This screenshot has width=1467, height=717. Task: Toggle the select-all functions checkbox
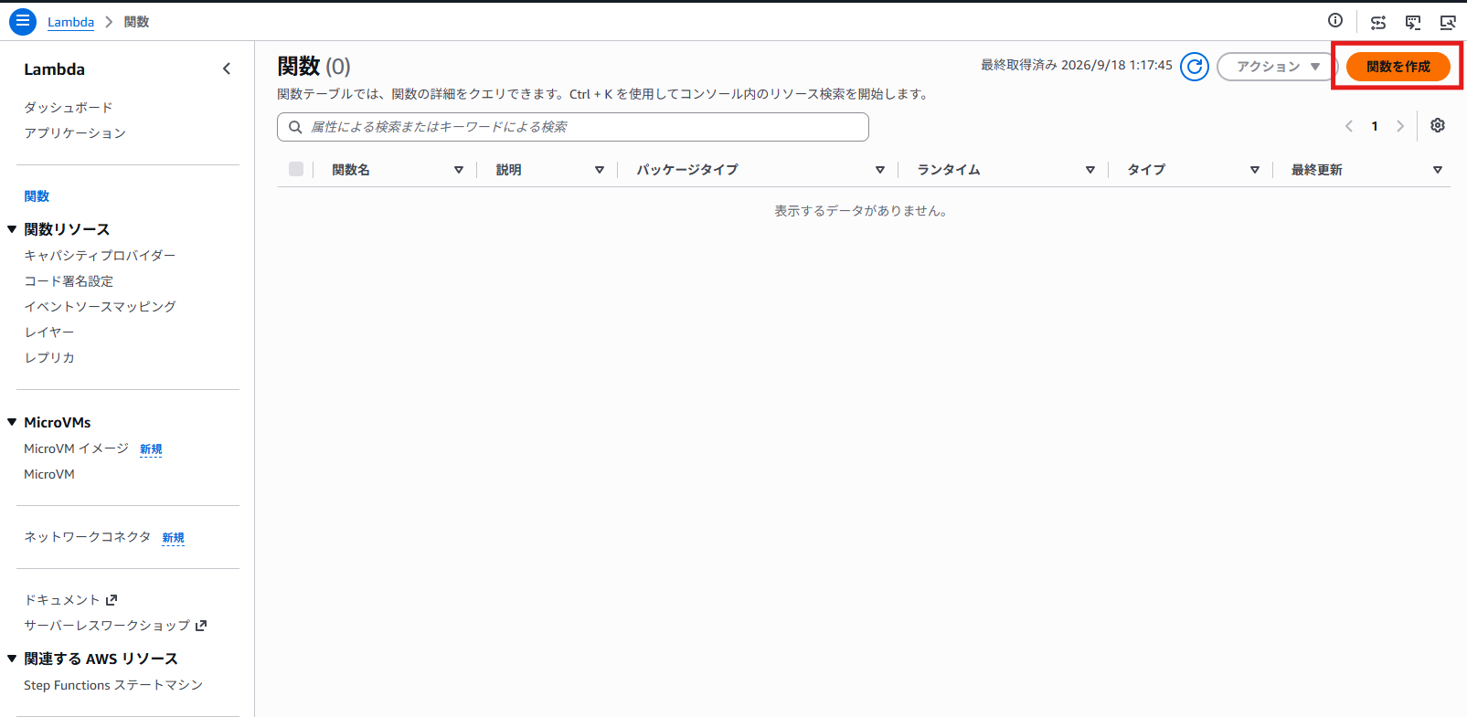point(296,169)
